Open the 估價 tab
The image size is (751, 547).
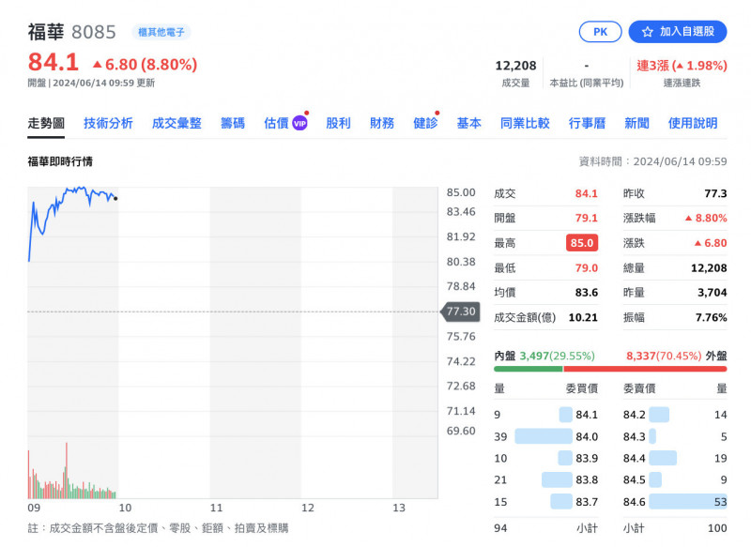(276, 124)
